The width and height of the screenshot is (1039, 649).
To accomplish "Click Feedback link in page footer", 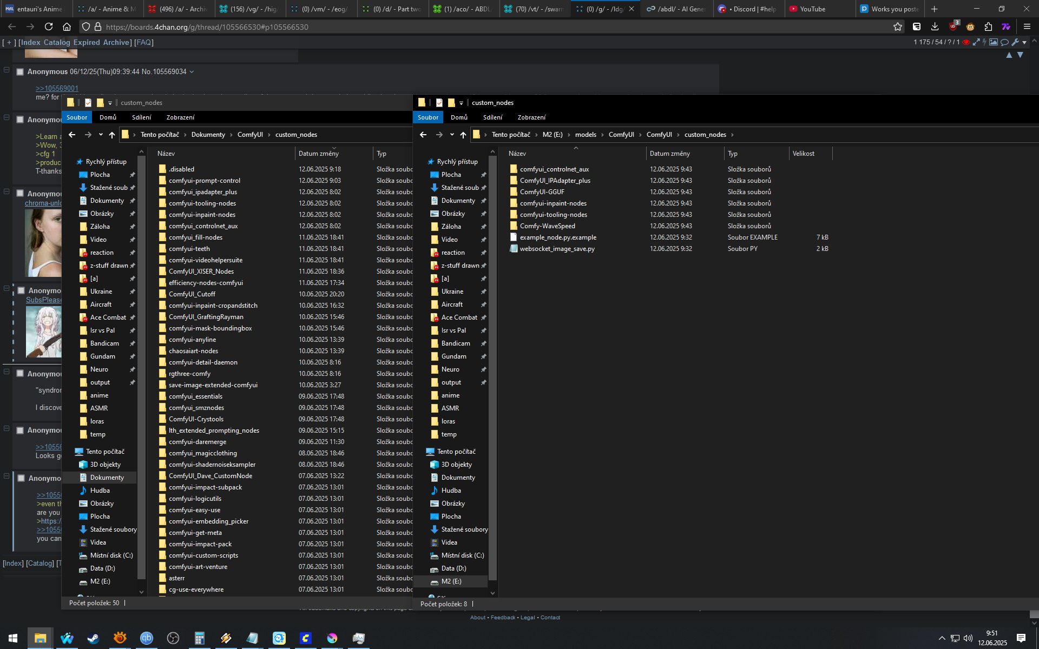I will [x=503, y=618].
